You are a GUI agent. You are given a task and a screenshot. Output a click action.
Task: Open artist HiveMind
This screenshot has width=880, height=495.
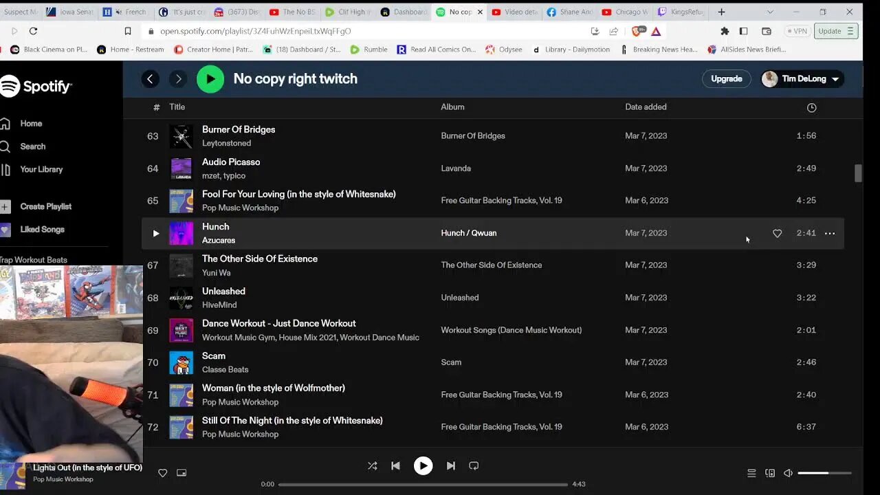pyautogui.click(x=219, y=305)
